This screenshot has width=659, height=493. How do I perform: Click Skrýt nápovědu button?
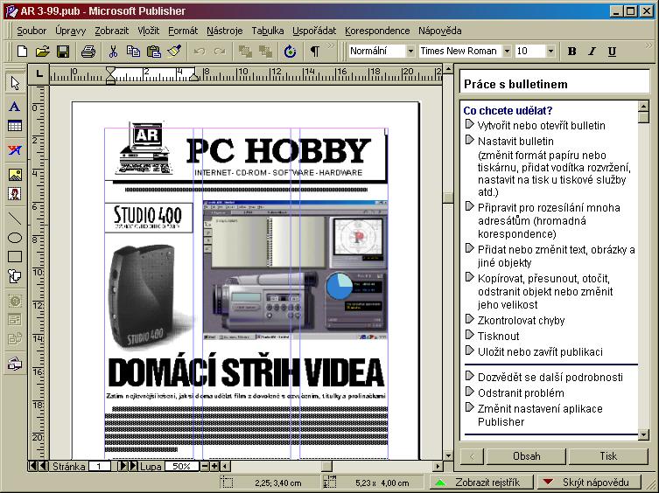click(590, 483)
